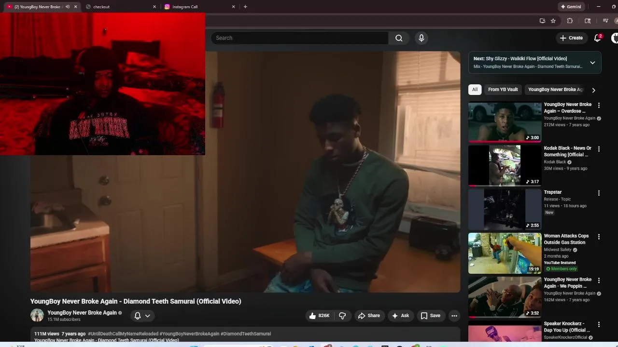The height and width of the screenshot is (347, 618).
Task: Open the page search side panel icon
Action: pyautogui.click(x=588, y=21)
